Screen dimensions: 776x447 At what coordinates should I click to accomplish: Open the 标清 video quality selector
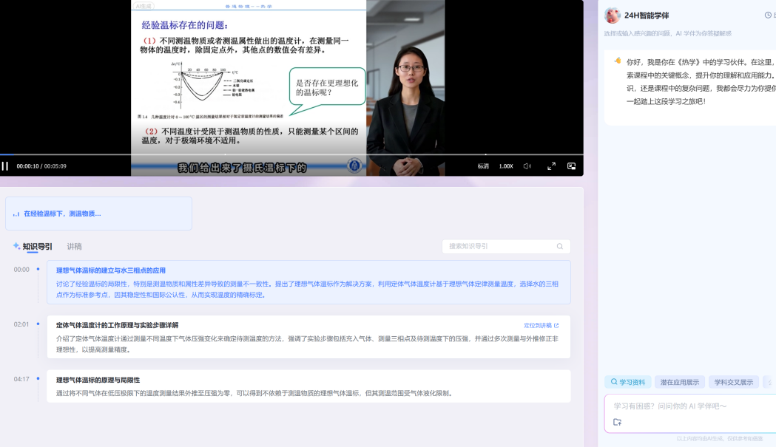point(483,166)
